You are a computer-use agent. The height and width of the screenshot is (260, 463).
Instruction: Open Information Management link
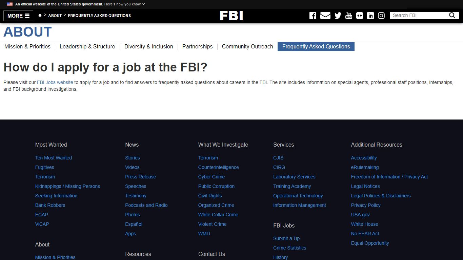pyautogui.click(x=300, y=205)
